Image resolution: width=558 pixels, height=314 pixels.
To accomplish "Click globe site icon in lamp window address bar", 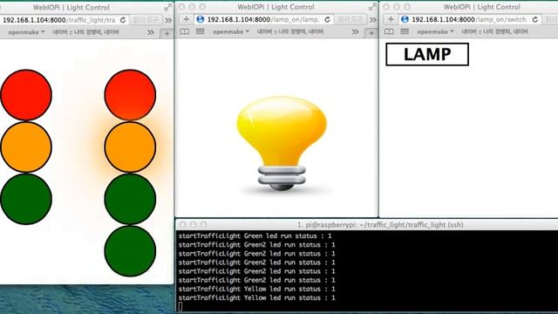I will pos(201,19).
